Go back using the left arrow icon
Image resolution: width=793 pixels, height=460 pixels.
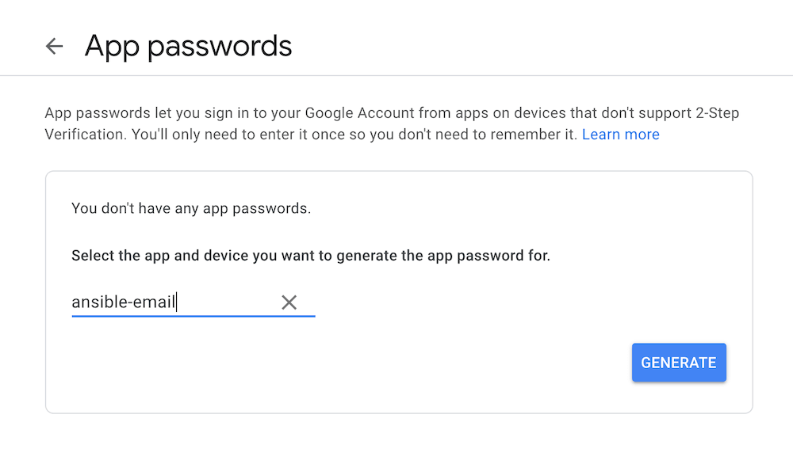tap(54, 46)
